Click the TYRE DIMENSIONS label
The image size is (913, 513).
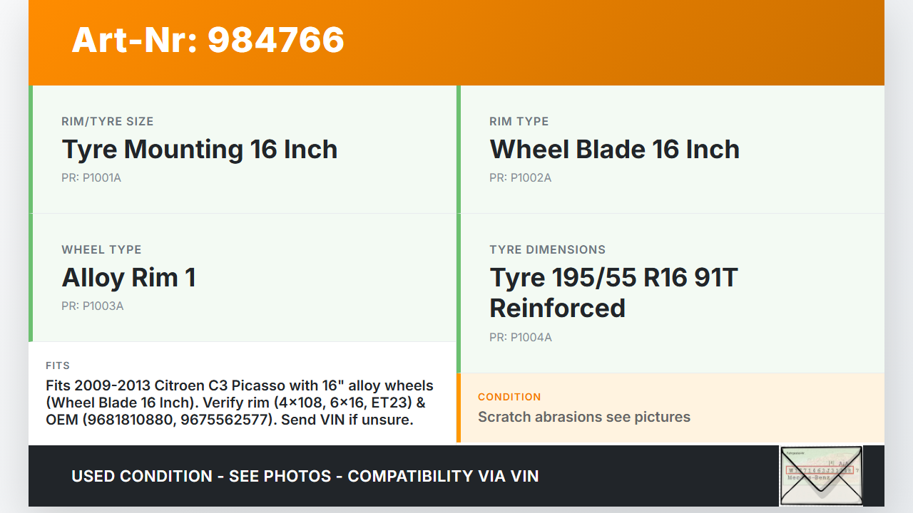tap(547, 249)
